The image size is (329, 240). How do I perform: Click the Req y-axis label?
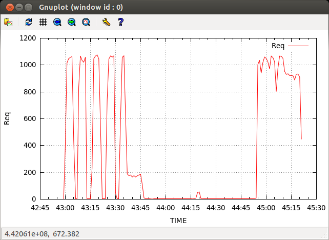tap(7, 118)
